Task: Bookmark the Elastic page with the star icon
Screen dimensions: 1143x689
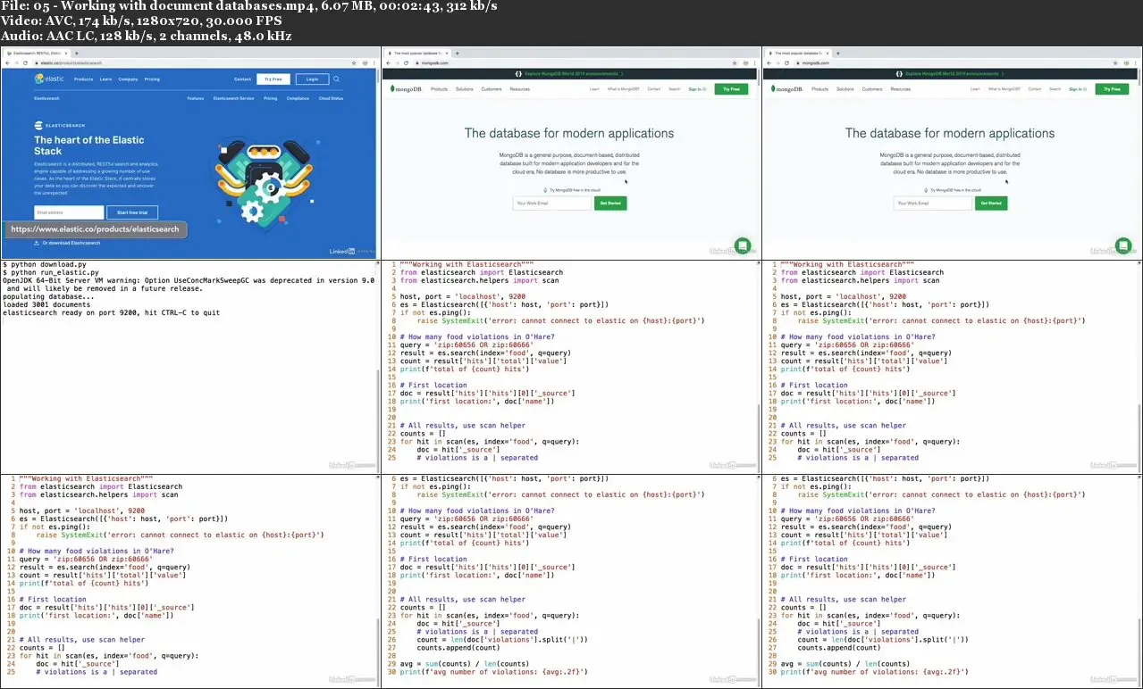Action: point(354,63)
